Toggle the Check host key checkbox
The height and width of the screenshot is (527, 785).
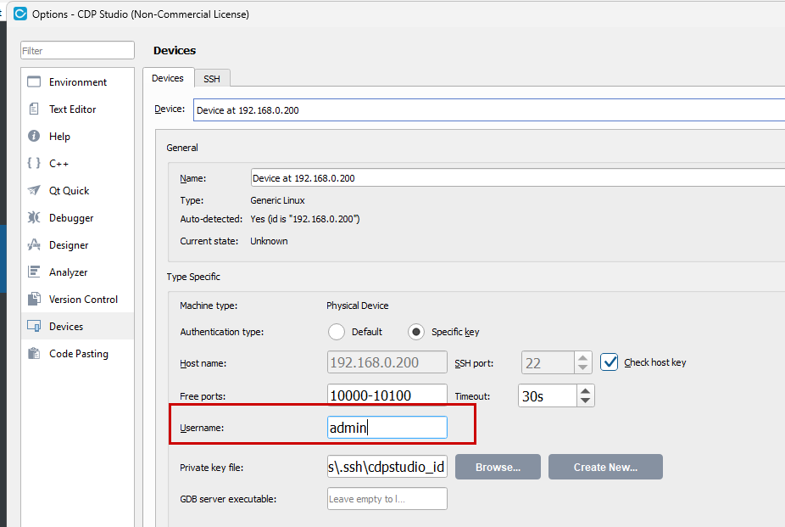[610, 362]
